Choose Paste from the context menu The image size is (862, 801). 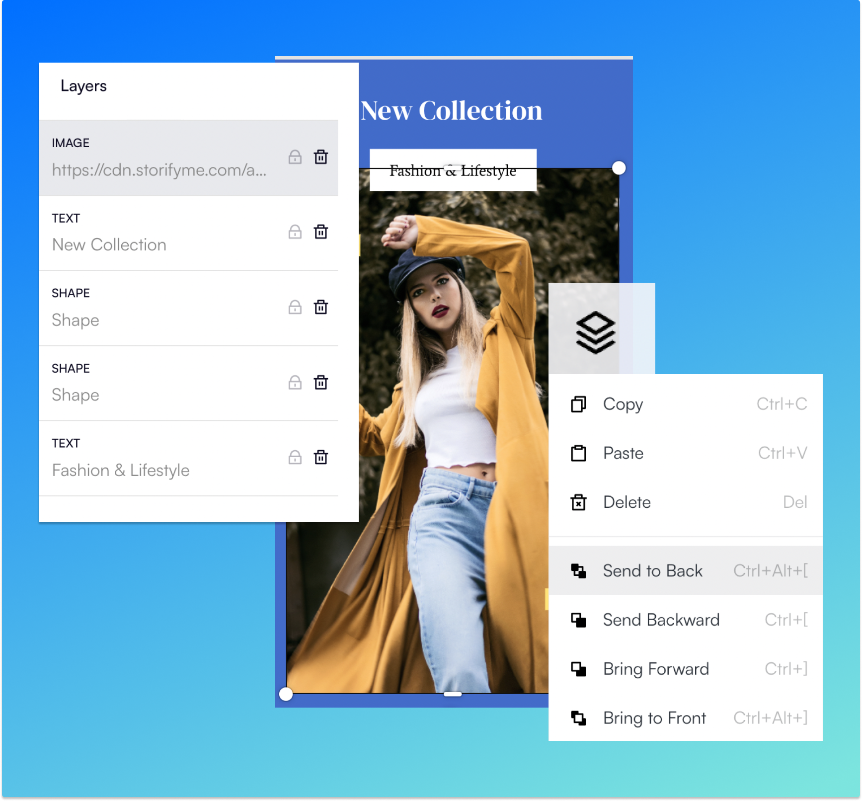[686, 453]
